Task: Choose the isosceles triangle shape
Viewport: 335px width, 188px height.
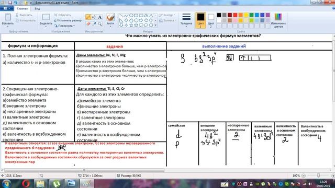Action: (151, 16)
